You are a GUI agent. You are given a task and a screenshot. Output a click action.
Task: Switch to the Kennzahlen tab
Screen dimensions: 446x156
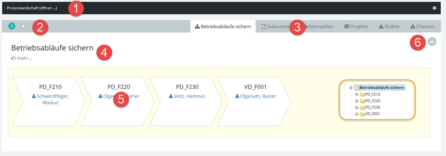[320, 27]
